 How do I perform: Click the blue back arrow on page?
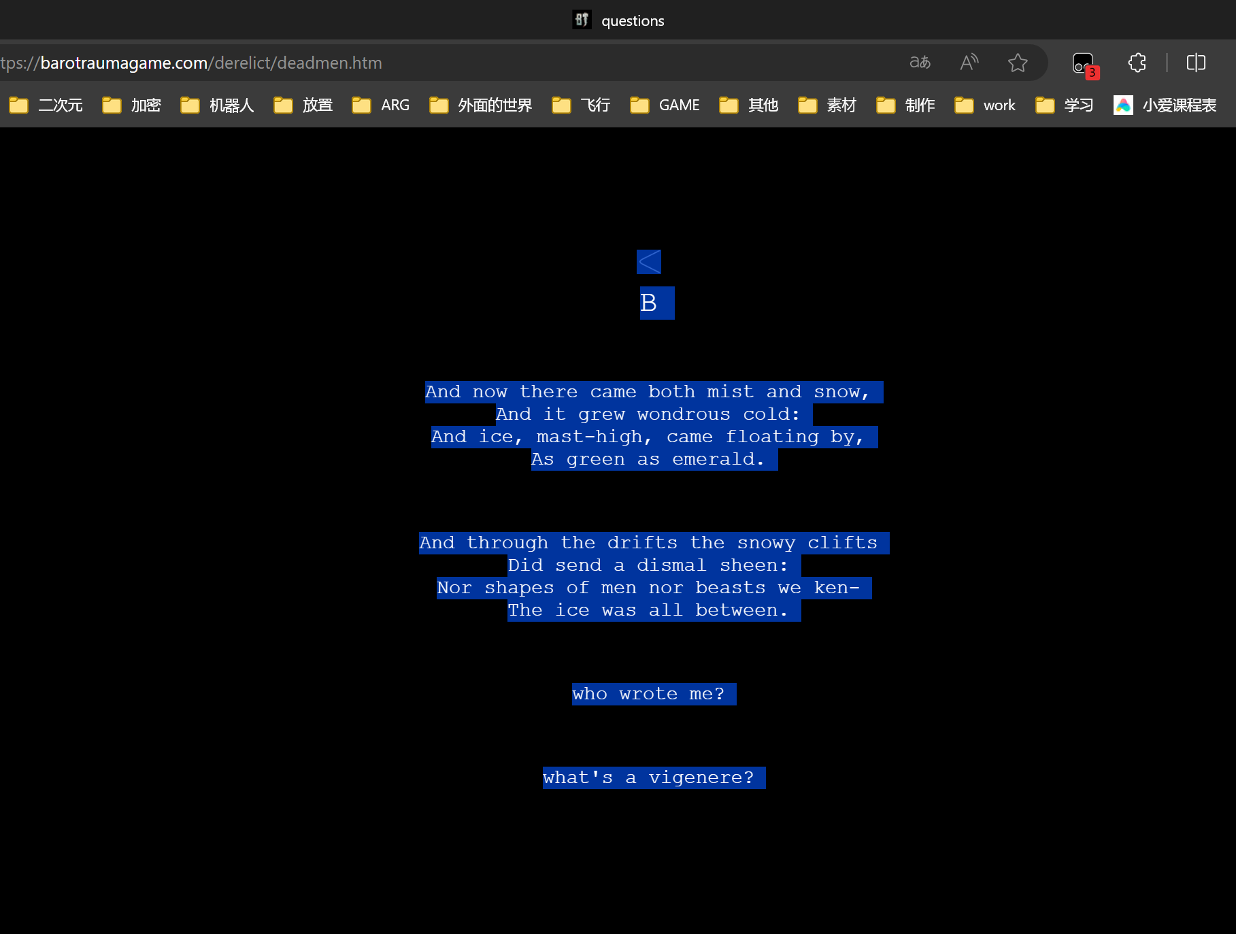coord(649,262)
